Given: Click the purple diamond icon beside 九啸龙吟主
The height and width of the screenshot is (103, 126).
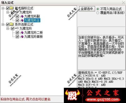Looking at the screenshot, I should [22, 20].
